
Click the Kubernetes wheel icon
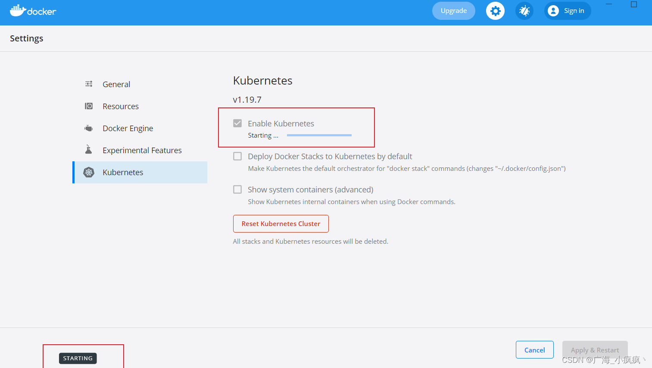click(x=89, y=172)
